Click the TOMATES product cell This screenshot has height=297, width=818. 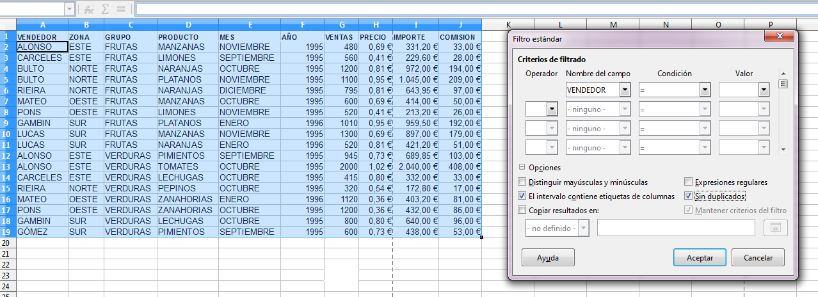[188, 166]
